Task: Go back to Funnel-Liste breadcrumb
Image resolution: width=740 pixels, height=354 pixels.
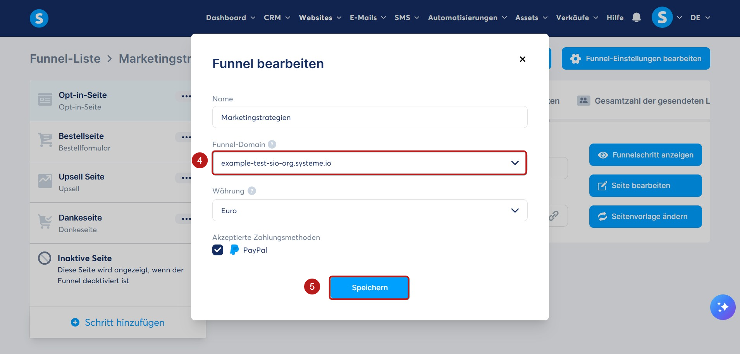Action: tap(65, 58)
